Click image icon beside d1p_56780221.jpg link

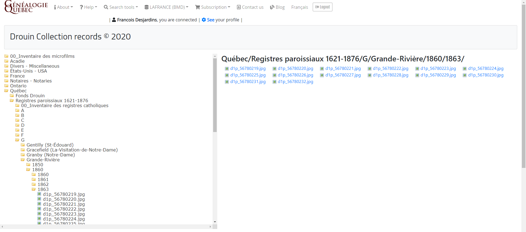pos(322,69)
